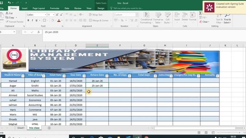Open the Borders button in Font group

[x=45, y=20]
